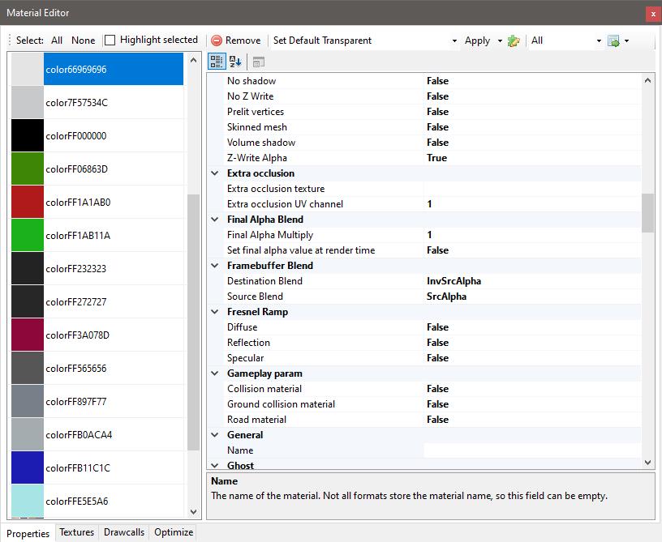Click the Source Blend SrcAlpha value
The width and height of the screenshot is (662, 542).
pyautogui.click(x=446, y=297)
